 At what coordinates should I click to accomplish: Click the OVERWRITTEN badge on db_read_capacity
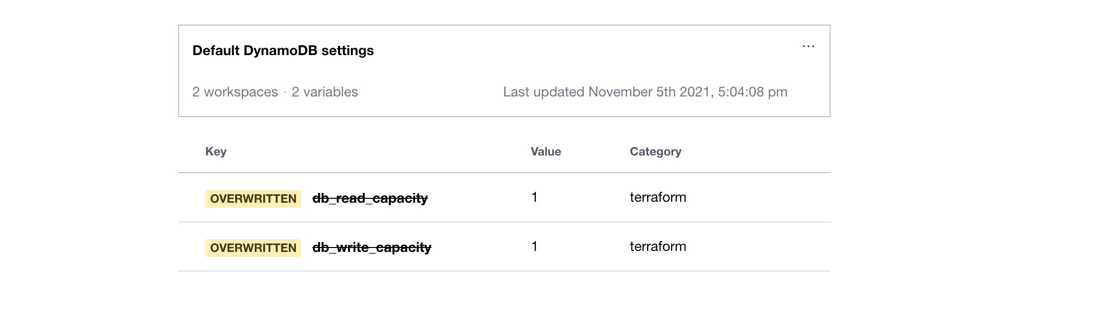tap(252, 197)
